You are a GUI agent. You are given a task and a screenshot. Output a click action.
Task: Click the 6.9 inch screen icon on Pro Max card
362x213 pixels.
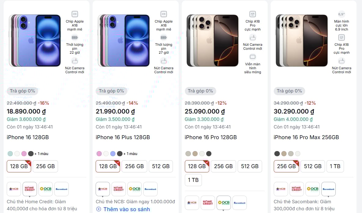point(341,14)
